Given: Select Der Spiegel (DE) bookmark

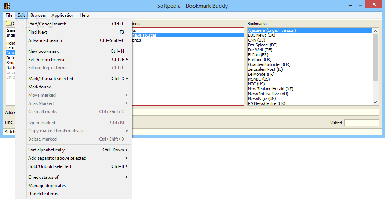Looking at the screenshot, I should click(x=310, y=45).
